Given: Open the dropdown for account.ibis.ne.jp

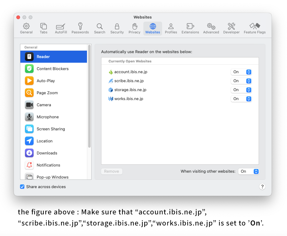Looking at the screenshot, I should click(241, 72).
